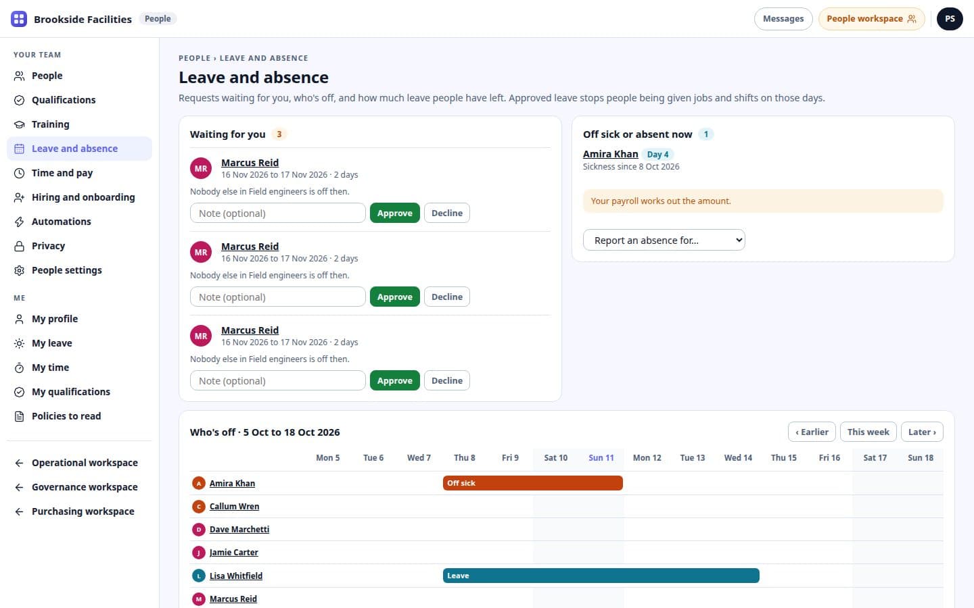This screenshot has height=608, width=974.
Task: Click Lisa Whitfield's Leave bar on calendar
Action: pyautogui.click(x=601, y=576)
